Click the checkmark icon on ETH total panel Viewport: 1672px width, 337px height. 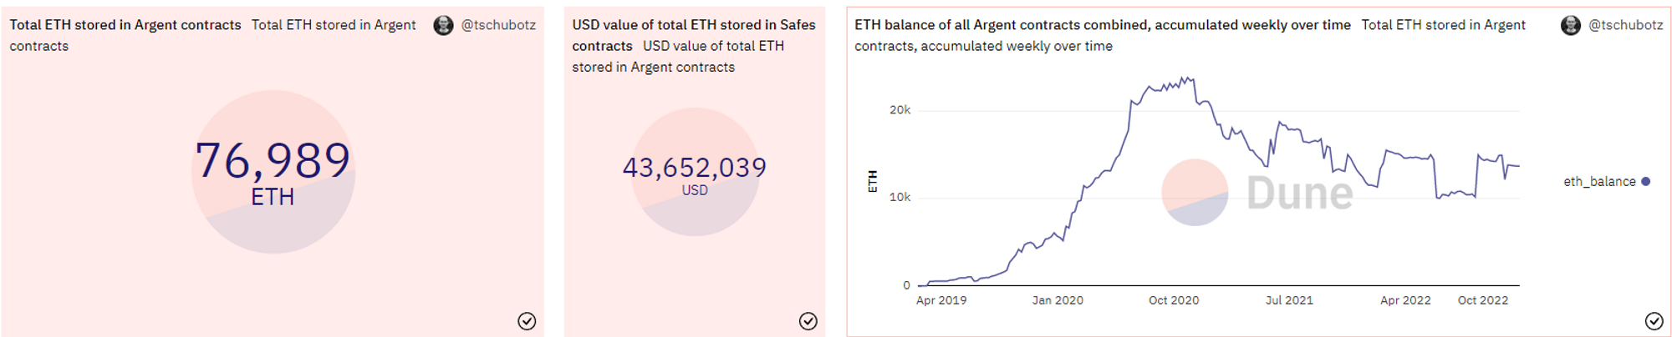click(527, 321)
